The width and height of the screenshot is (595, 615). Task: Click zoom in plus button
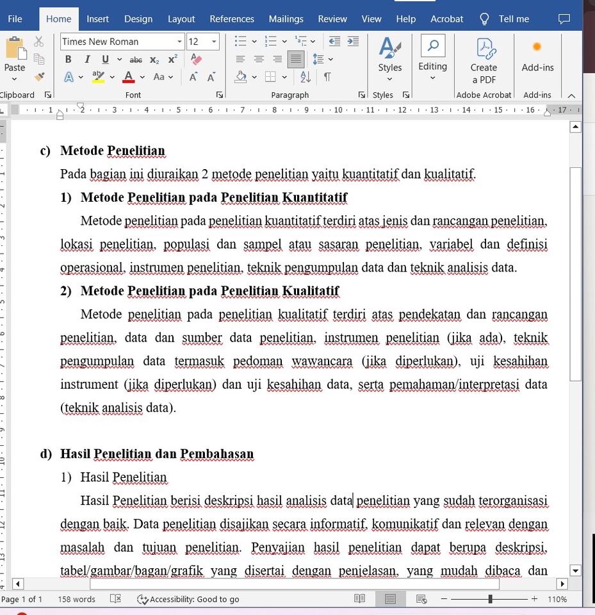(534, 598)
